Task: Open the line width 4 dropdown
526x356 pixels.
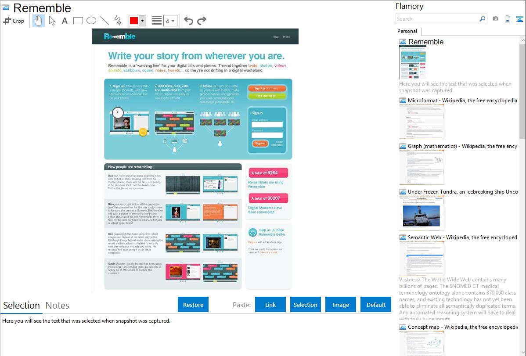Action: pyautogui.click(x=170, y=21)
